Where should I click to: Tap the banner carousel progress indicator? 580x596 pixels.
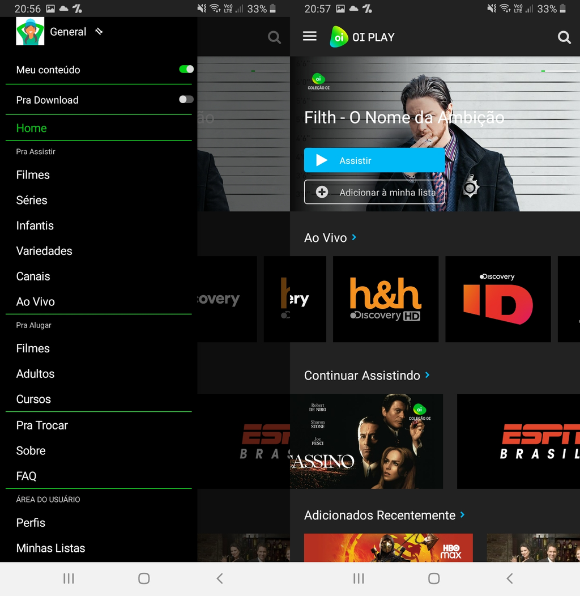(x=558, y=71)
